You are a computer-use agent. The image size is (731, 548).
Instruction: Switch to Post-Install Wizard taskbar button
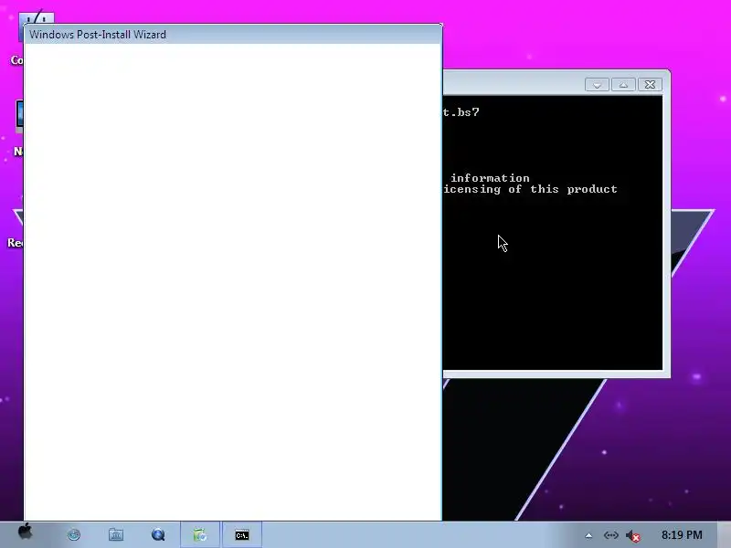coord(200,535)
